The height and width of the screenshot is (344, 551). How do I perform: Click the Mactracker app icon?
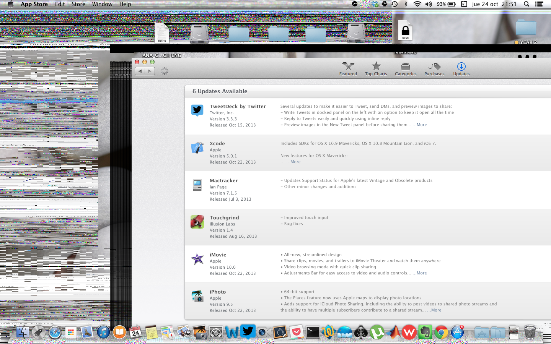[197, 185]
